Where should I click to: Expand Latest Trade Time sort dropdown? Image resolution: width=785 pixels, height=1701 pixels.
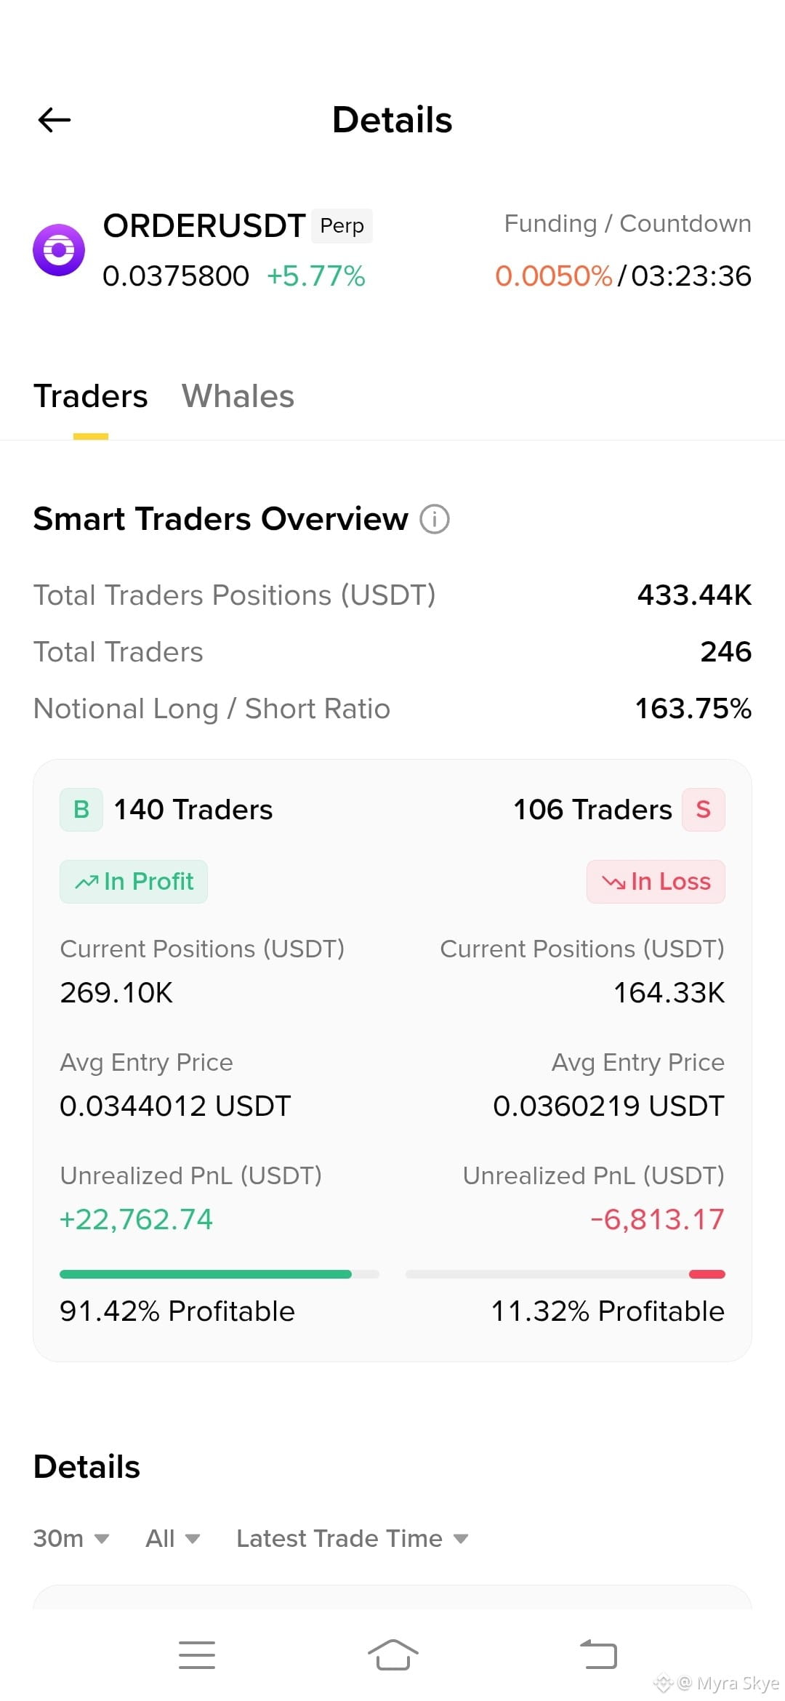[x=353, y=1538]
